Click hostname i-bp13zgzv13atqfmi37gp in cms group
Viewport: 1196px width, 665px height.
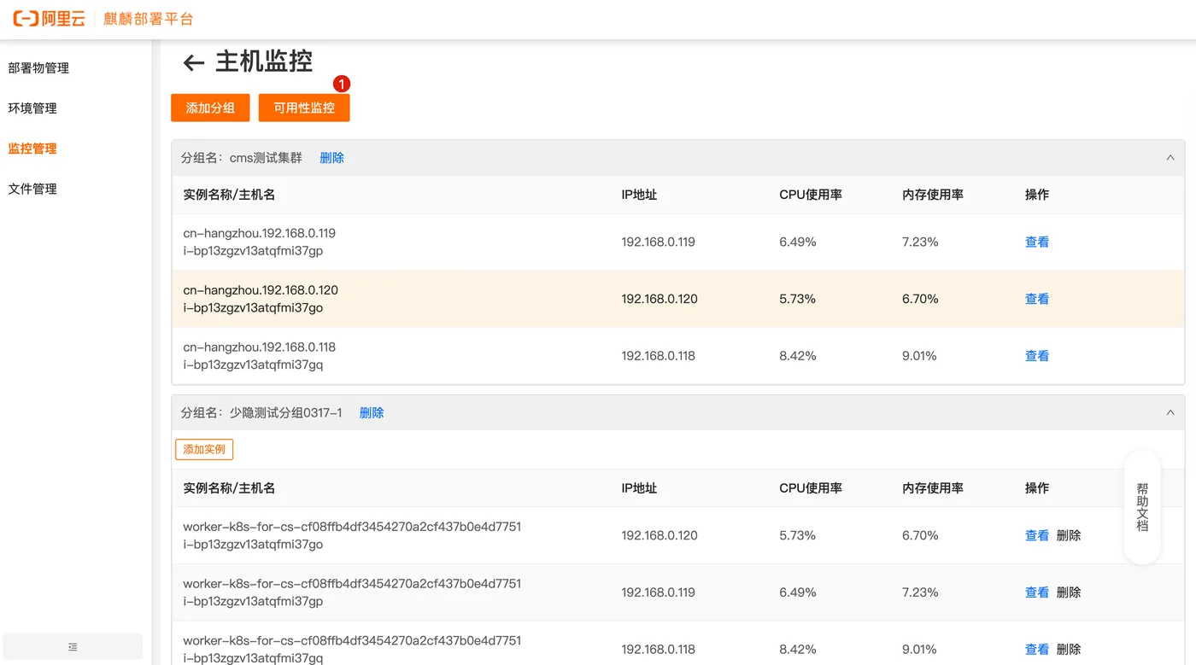tap(253, 251)
